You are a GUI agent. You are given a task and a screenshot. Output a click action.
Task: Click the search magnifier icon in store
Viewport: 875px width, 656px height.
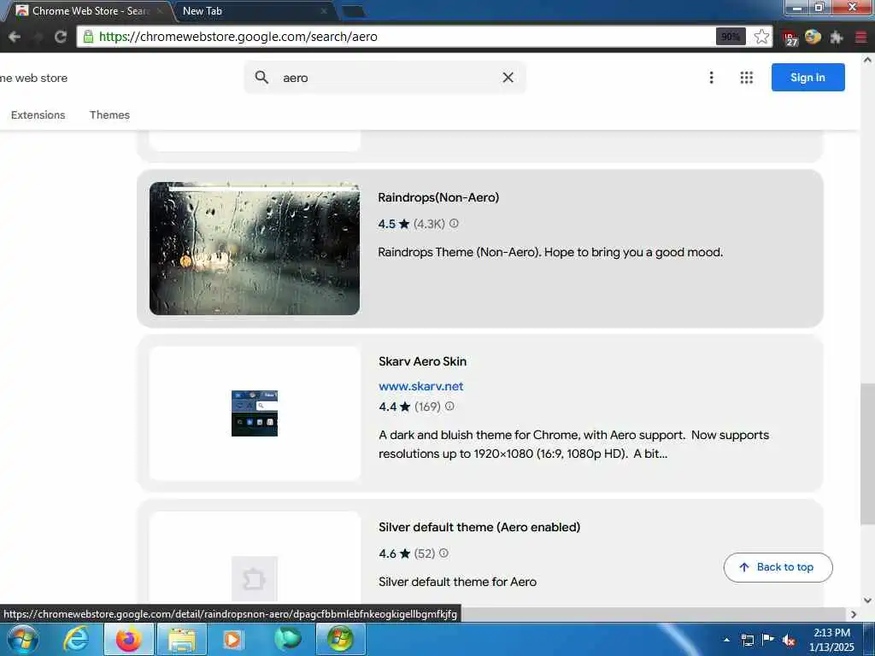(261, 77)
